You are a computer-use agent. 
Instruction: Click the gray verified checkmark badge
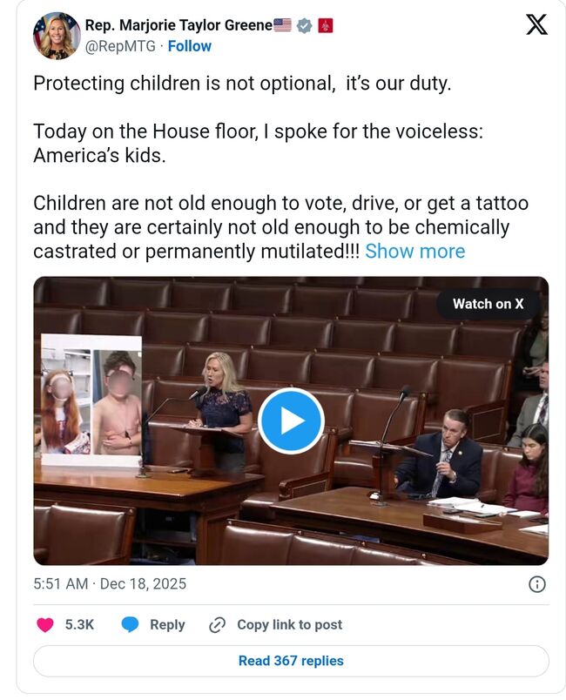click(304, 25)
